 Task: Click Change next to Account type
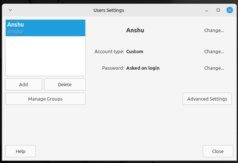pos(214,51)
